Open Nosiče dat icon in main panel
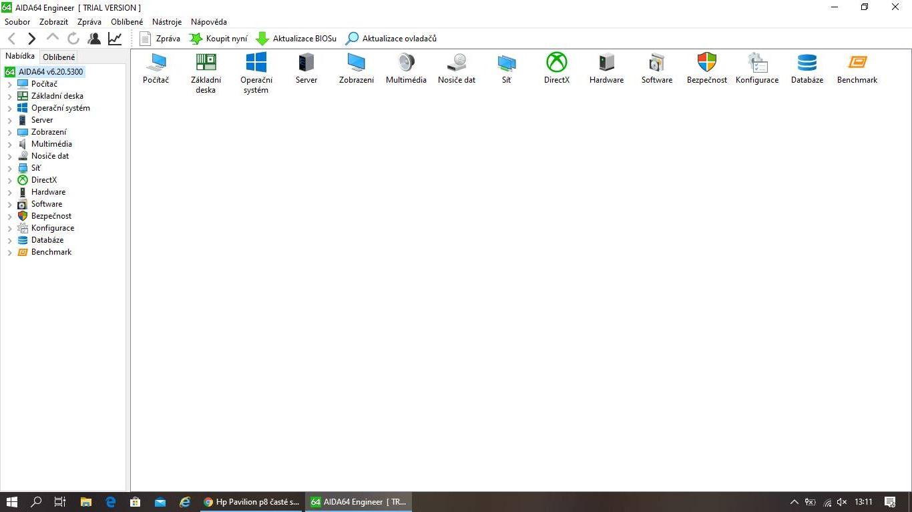This screenshot has height=512, width=912. [457, 63]
